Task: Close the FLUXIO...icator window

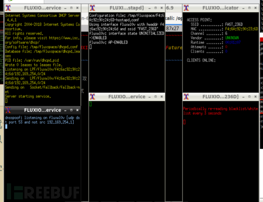Action: (255, 8)
